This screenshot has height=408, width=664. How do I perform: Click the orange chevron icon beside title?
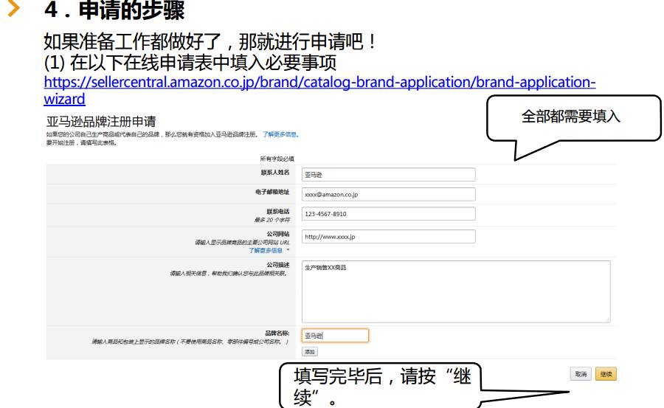point(14,8)
